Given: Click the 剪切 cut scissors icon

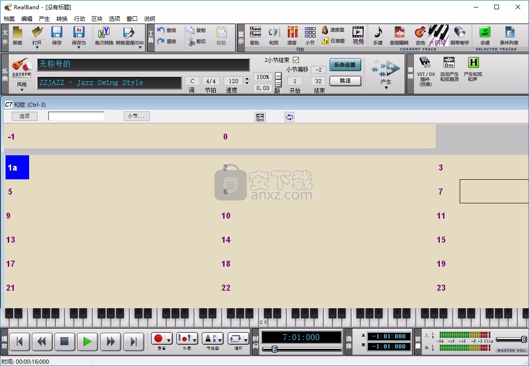Looking at the screenshot, I should [x=191, y=42].
